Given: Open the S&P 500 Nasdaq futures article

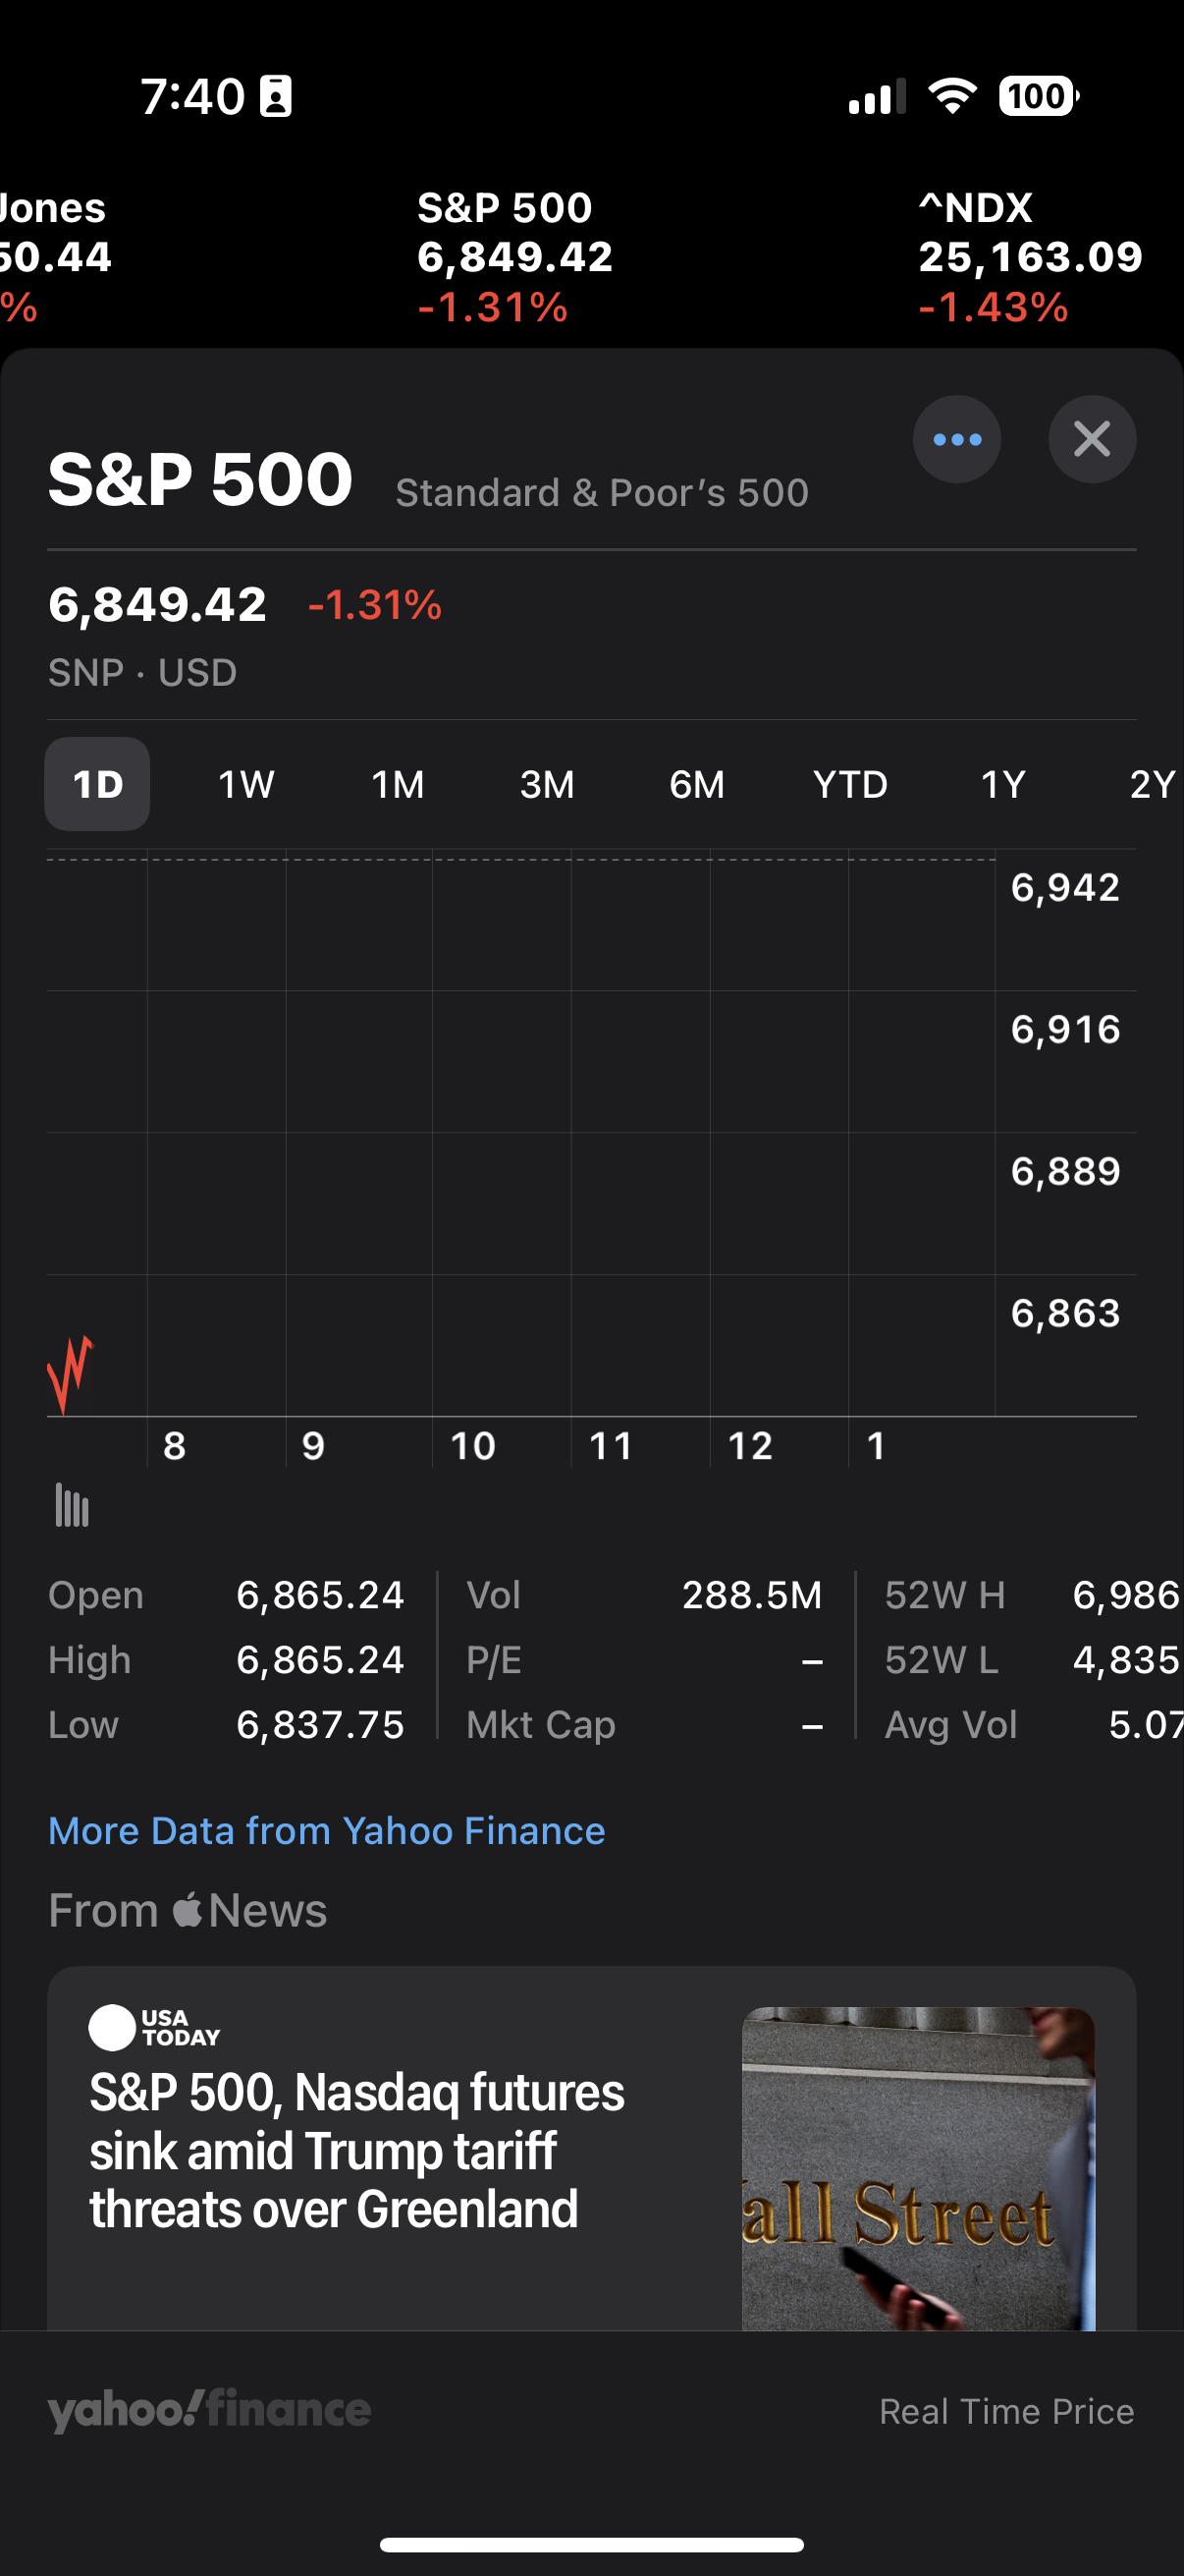Looking at the screenshot, I should click(356, 2150).
